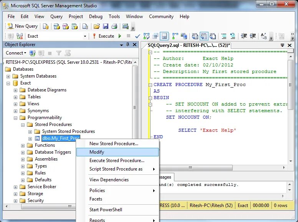Click the Change Connection icon
Image resolution: width=298 pixels, height=222 pixels.
20,36
